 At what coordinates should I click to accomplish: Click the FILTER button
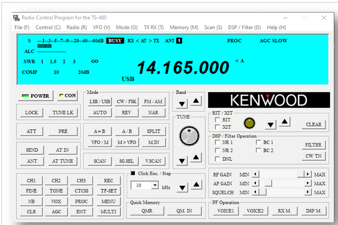point(313,145)
